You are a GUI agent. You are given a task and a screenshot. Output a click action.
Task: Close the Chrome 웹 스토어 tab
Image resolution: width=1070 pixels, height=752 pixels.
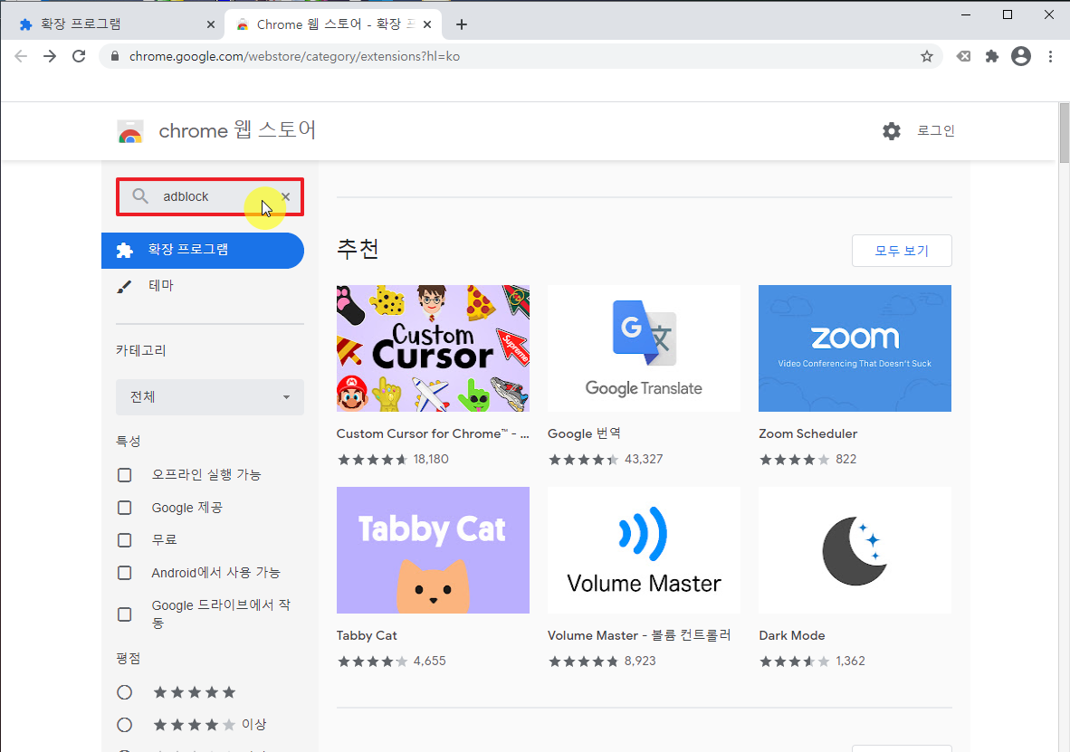tap(427, 24)
